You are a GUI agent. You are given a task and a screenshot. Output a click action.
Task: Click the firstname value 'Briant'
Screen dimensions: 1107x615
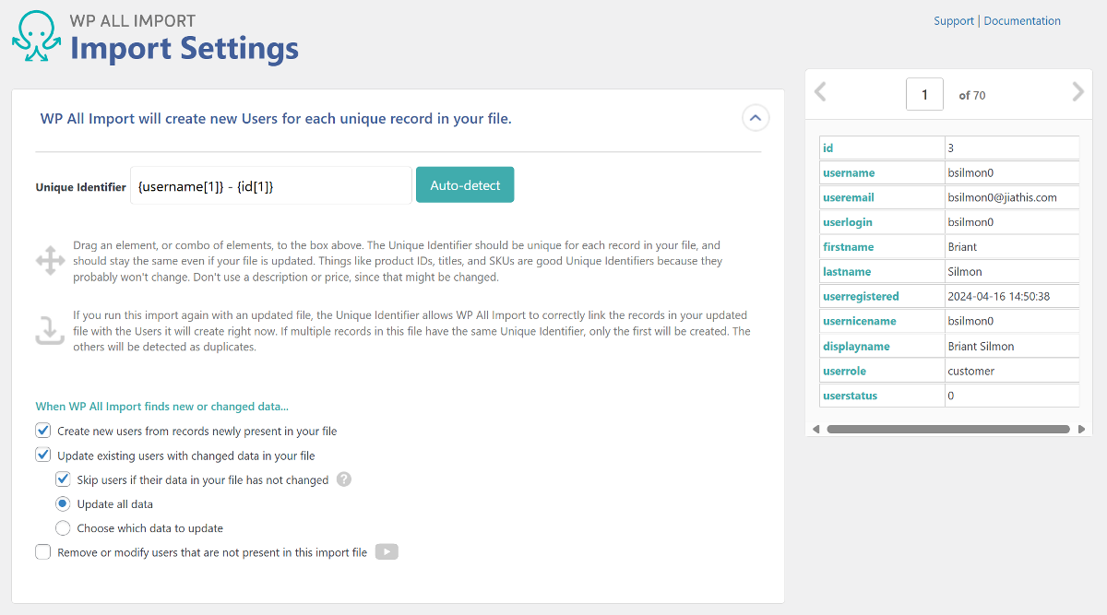pyautogui.click(x=962, y=247)
